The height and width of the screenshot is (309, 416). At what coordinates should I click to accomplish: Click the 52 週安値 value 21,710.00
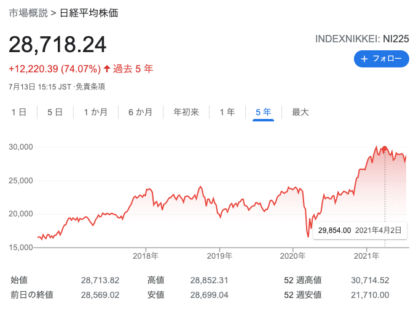(370, 295)
